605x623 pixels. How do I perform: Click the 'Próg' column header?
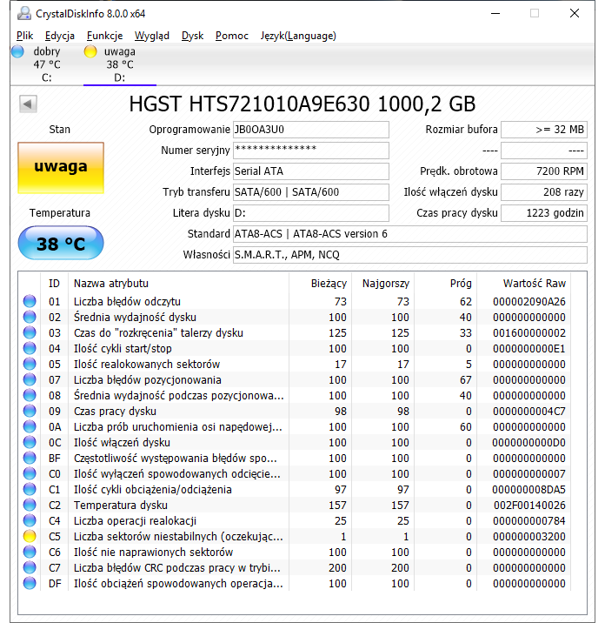coord(461,284)
